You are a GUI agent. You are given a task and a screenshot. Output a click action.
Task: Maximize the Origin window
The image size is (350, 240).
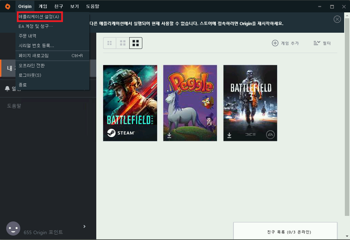coord(332,7)
